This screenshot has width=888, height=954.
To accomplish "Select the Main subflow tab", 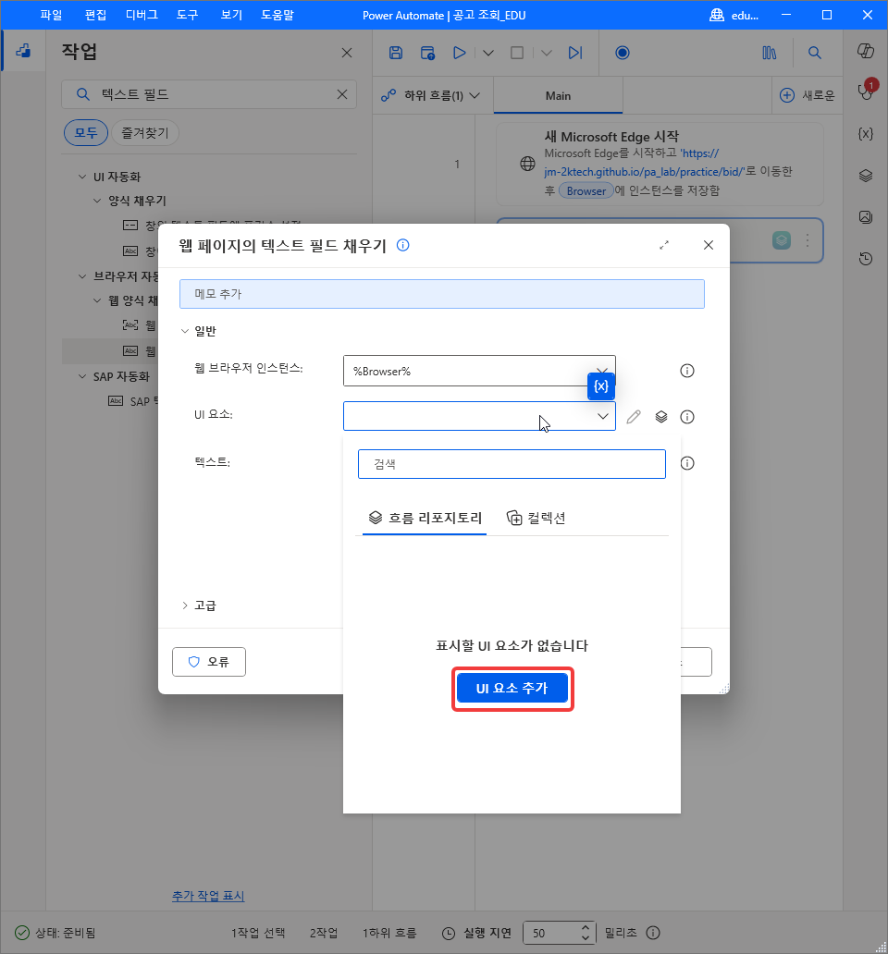I will pyautogui.click(x=558, y=95).
